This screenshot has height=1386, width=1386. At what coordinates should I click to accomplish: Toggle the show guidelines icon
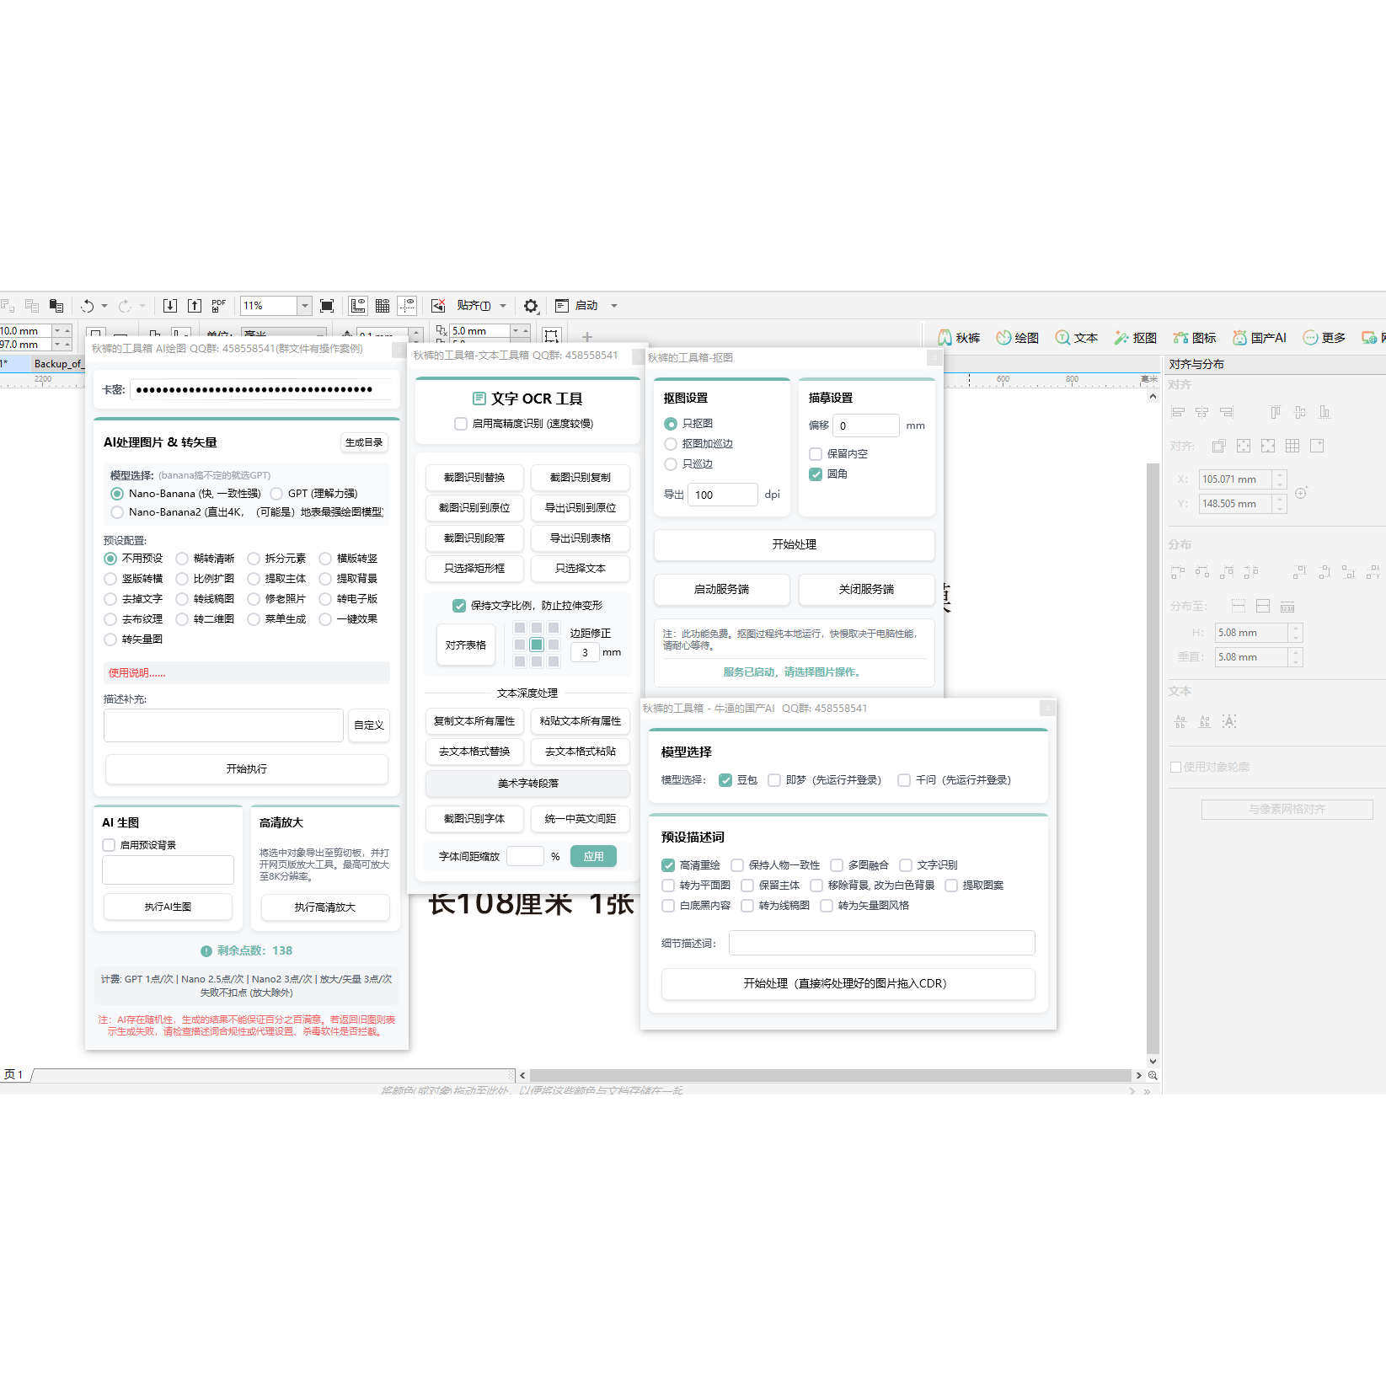click(407, 306)
